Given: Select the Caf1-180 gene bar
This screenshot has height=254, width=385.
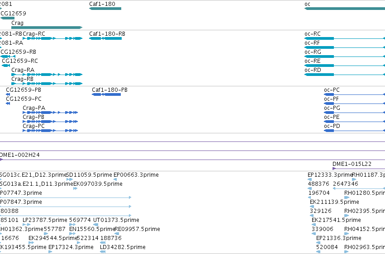Looking at the screenshot, I should [105, 9].
